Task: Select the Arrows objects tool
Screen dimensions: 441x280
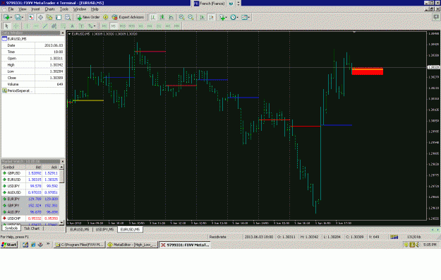Action: [x=90, y=26]
